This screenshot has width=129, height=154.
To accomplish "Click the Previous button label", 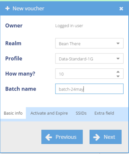I will click(66, 137).
